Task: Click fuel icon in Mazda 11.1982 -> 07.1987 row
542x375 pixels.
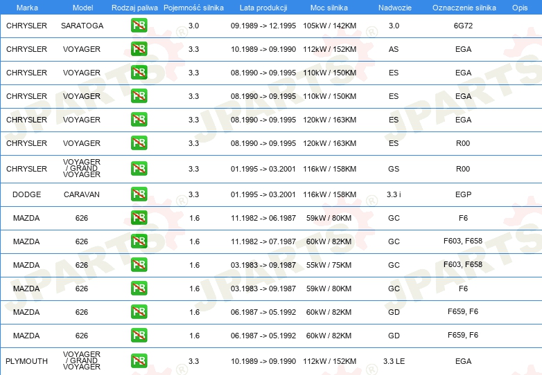Action: click(x=139, y=241)
